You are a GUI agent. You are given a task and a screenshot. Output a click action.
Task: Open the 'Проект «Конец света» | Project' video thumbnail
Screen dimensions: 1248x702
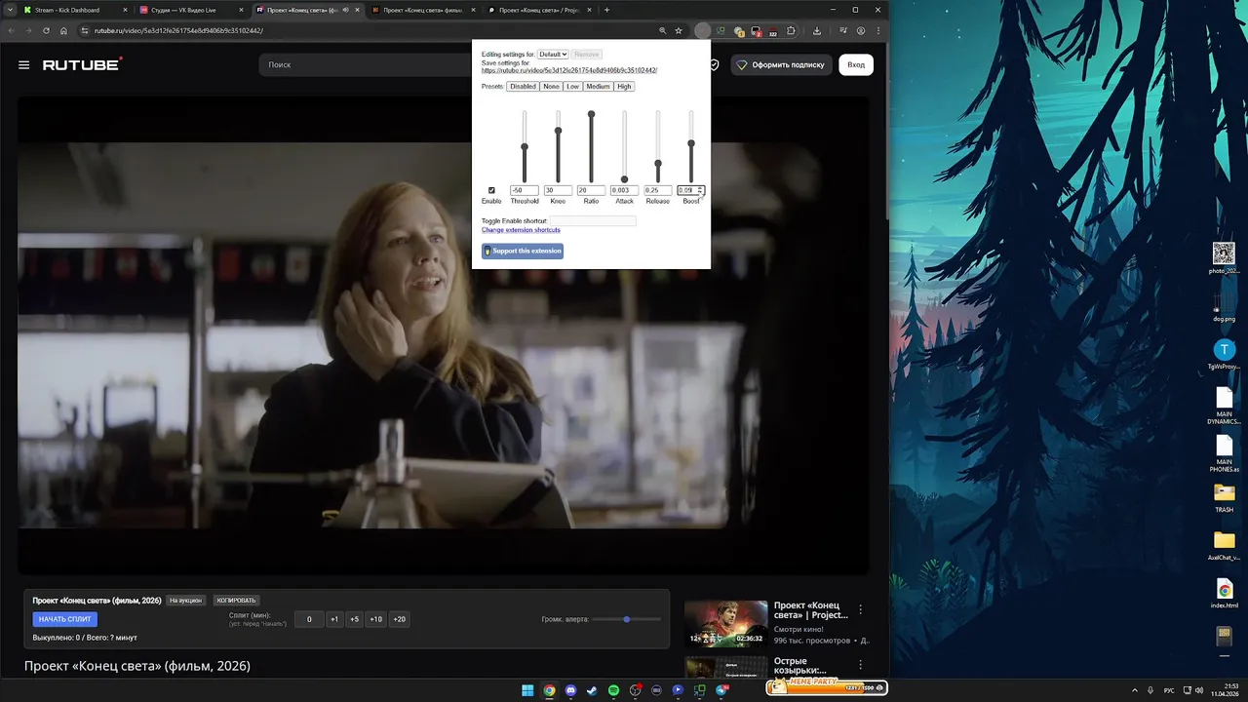pyautogui.click(x=725, y=624)
